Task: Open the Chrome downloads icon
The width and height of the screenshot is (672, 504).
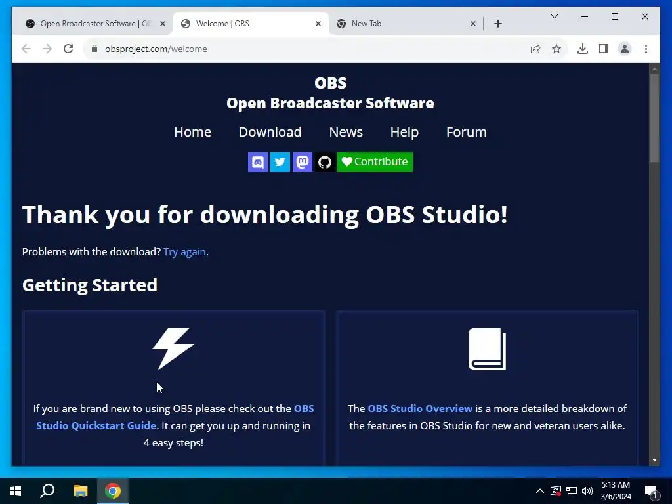Action: click(x=583, y=49)
